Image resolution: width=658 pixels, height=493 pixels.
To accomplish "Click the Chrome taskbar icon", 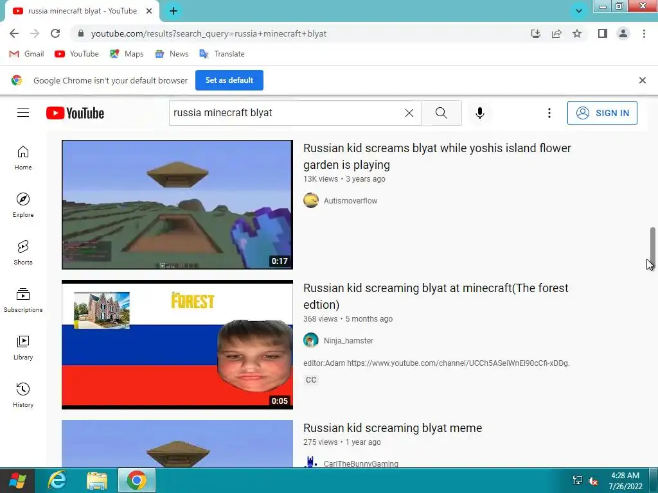I will pyautogui.click(x=137, y=480).
